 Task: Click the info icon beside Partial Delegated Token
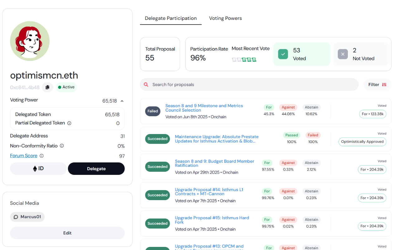coord(69,123)
